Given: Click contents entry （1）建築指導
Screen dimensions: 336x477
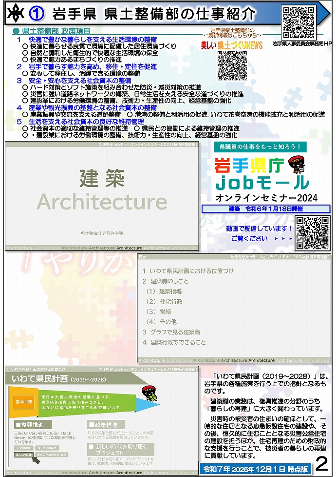Looking at the screenshot, I should pos(164,291).
